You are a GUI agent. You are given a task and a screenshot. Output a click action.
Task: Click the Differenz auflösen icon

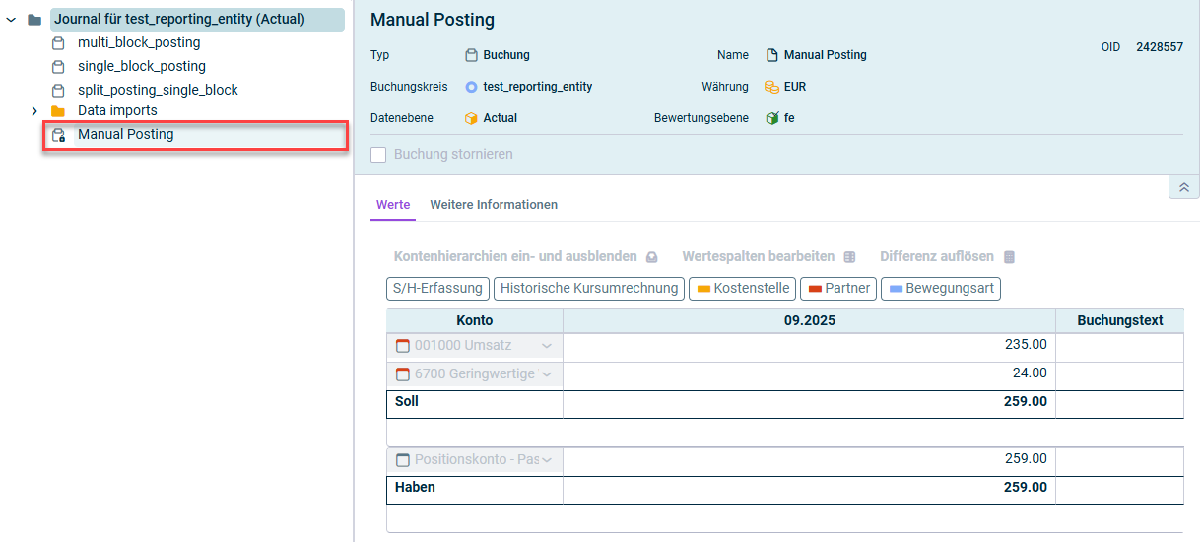pos(1009,257)
